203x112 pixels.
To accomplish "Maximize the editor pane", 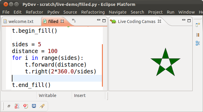I will pos(104,21).
